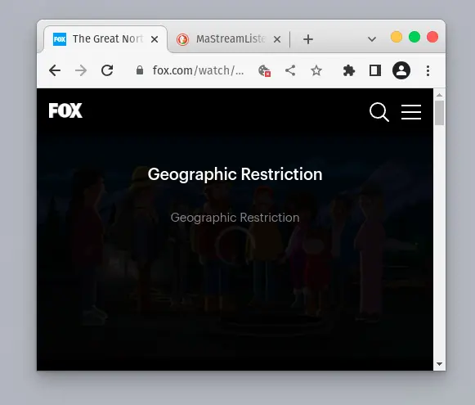Viewport: 475px width, 405px height.
Task: Open the user profile avatar
Action: click(401, 70)
